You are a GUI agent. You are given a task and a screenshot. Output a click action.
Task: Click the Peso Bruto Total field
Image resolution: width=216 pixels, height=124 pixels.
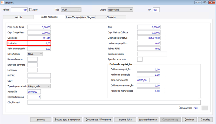pos(39,27)
